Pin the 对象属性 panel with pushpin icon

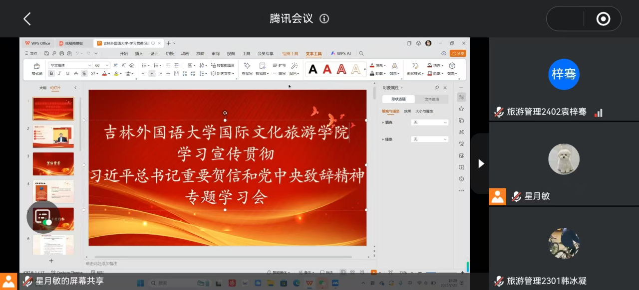[x=437, y=88]
